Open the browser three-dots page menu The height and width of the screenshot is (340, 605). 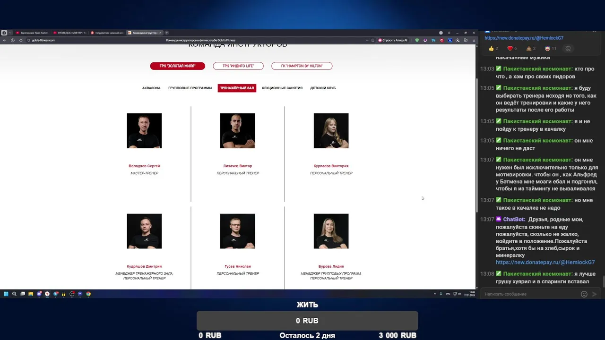(368, 40)
